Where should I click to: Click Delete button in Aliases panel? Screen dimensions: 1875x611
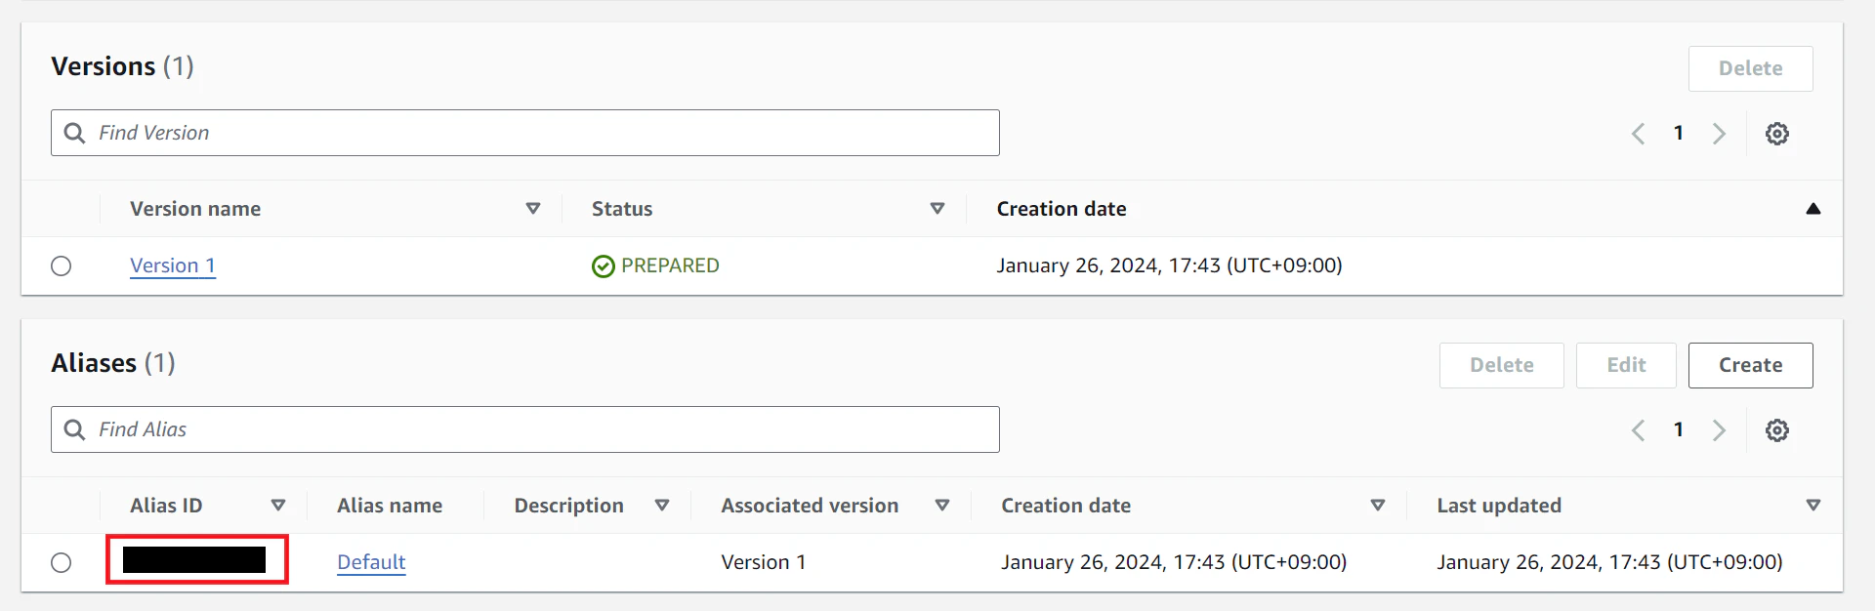[x=1501, y=365]
